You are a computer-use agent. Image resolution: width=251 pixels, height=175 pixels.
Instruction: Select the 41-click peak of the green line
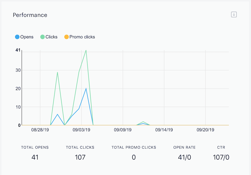pyautogui.click(x=86, y=50)
